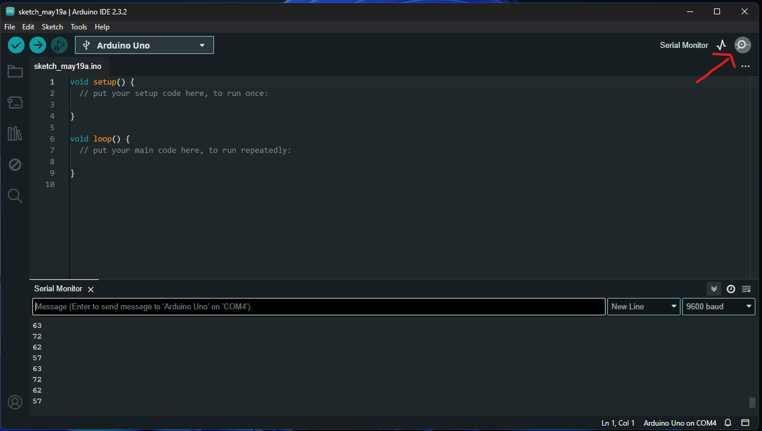The image size is (762, 431).
Task: Open the Serial Plotter icon
Action: click(x=721, y=45)
